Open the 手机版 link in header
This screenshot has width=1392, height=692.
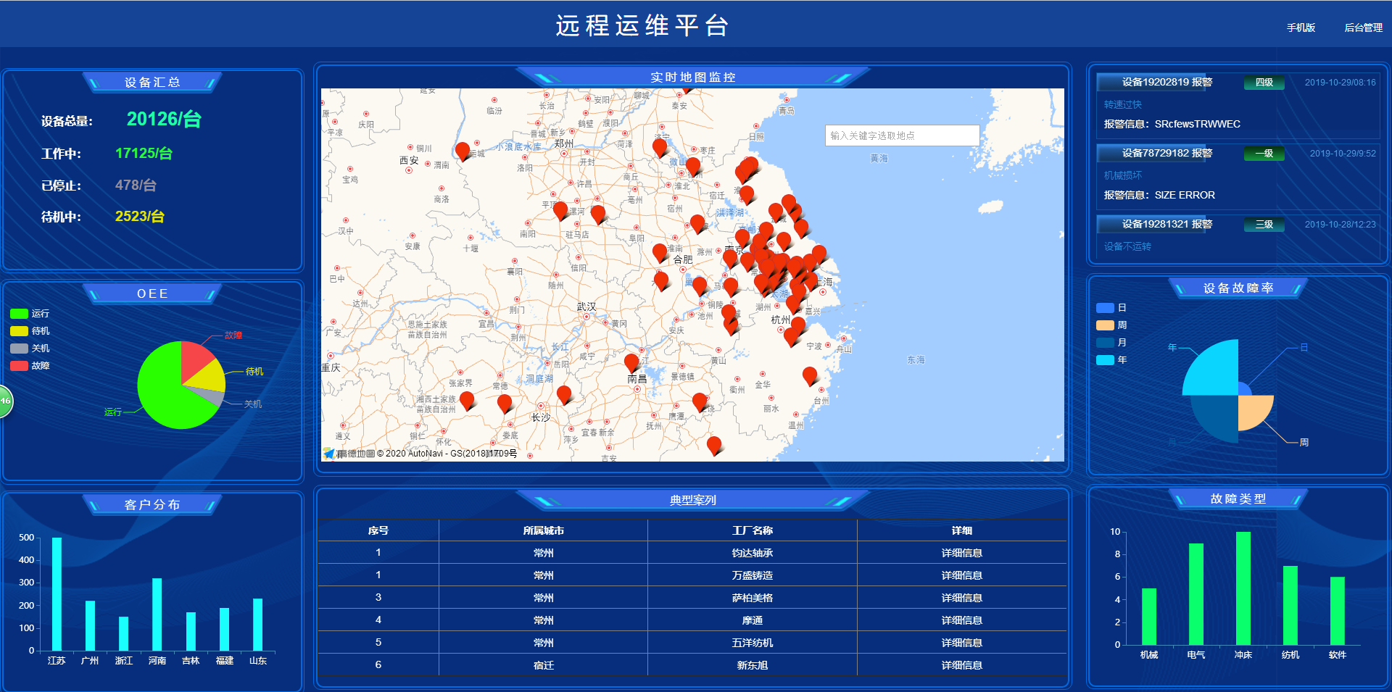click(1301, 28)
